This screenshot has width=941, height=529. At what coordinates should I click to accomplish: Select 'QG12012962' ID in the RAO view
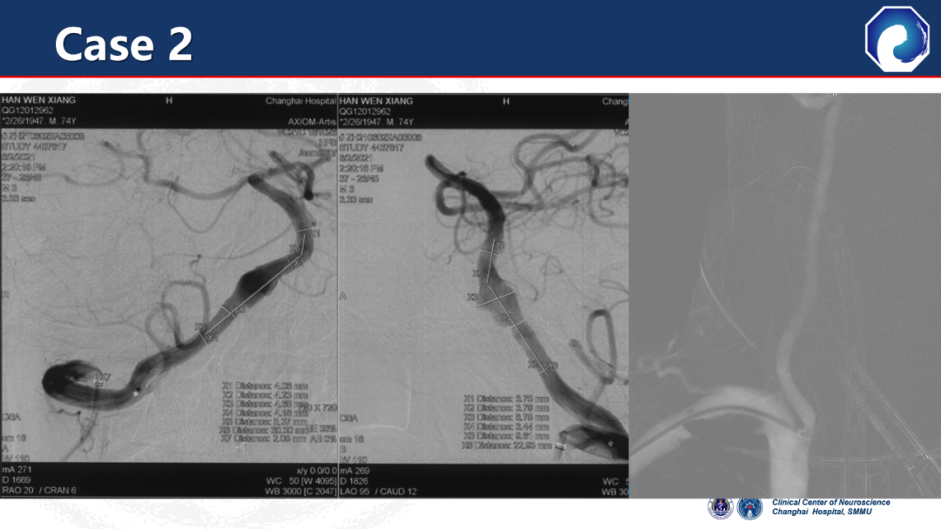(x=27, y=110)
